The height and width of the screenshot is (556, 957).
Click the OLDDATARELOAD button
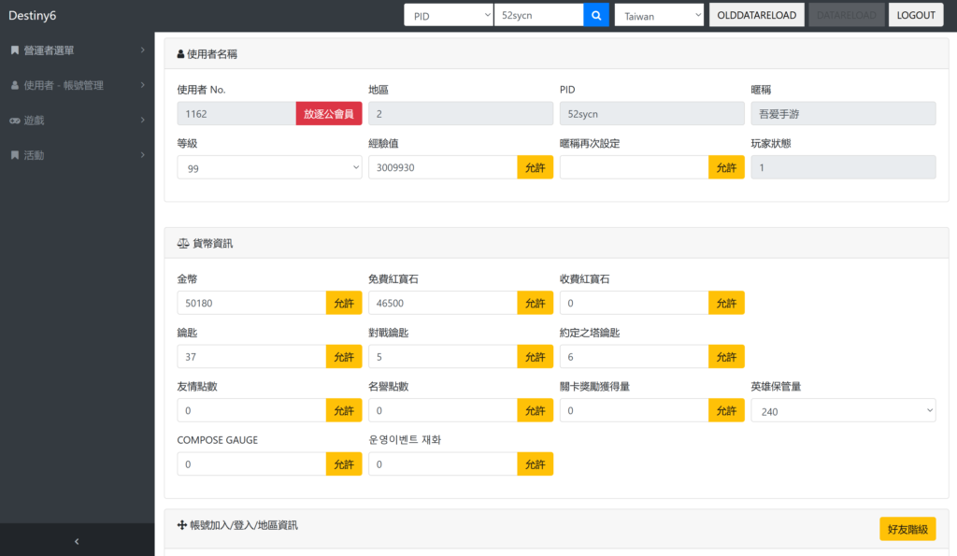[x=756, y=15]
